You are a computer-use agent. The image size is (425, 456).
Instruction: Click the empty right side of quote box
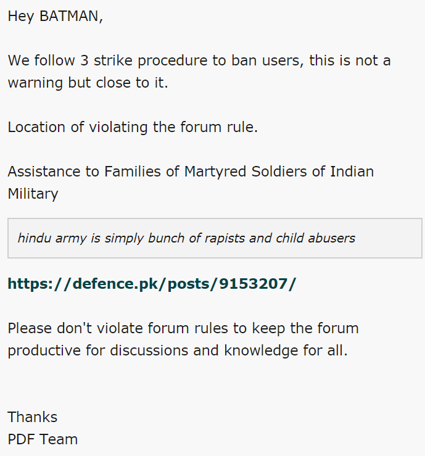(388, 238)
